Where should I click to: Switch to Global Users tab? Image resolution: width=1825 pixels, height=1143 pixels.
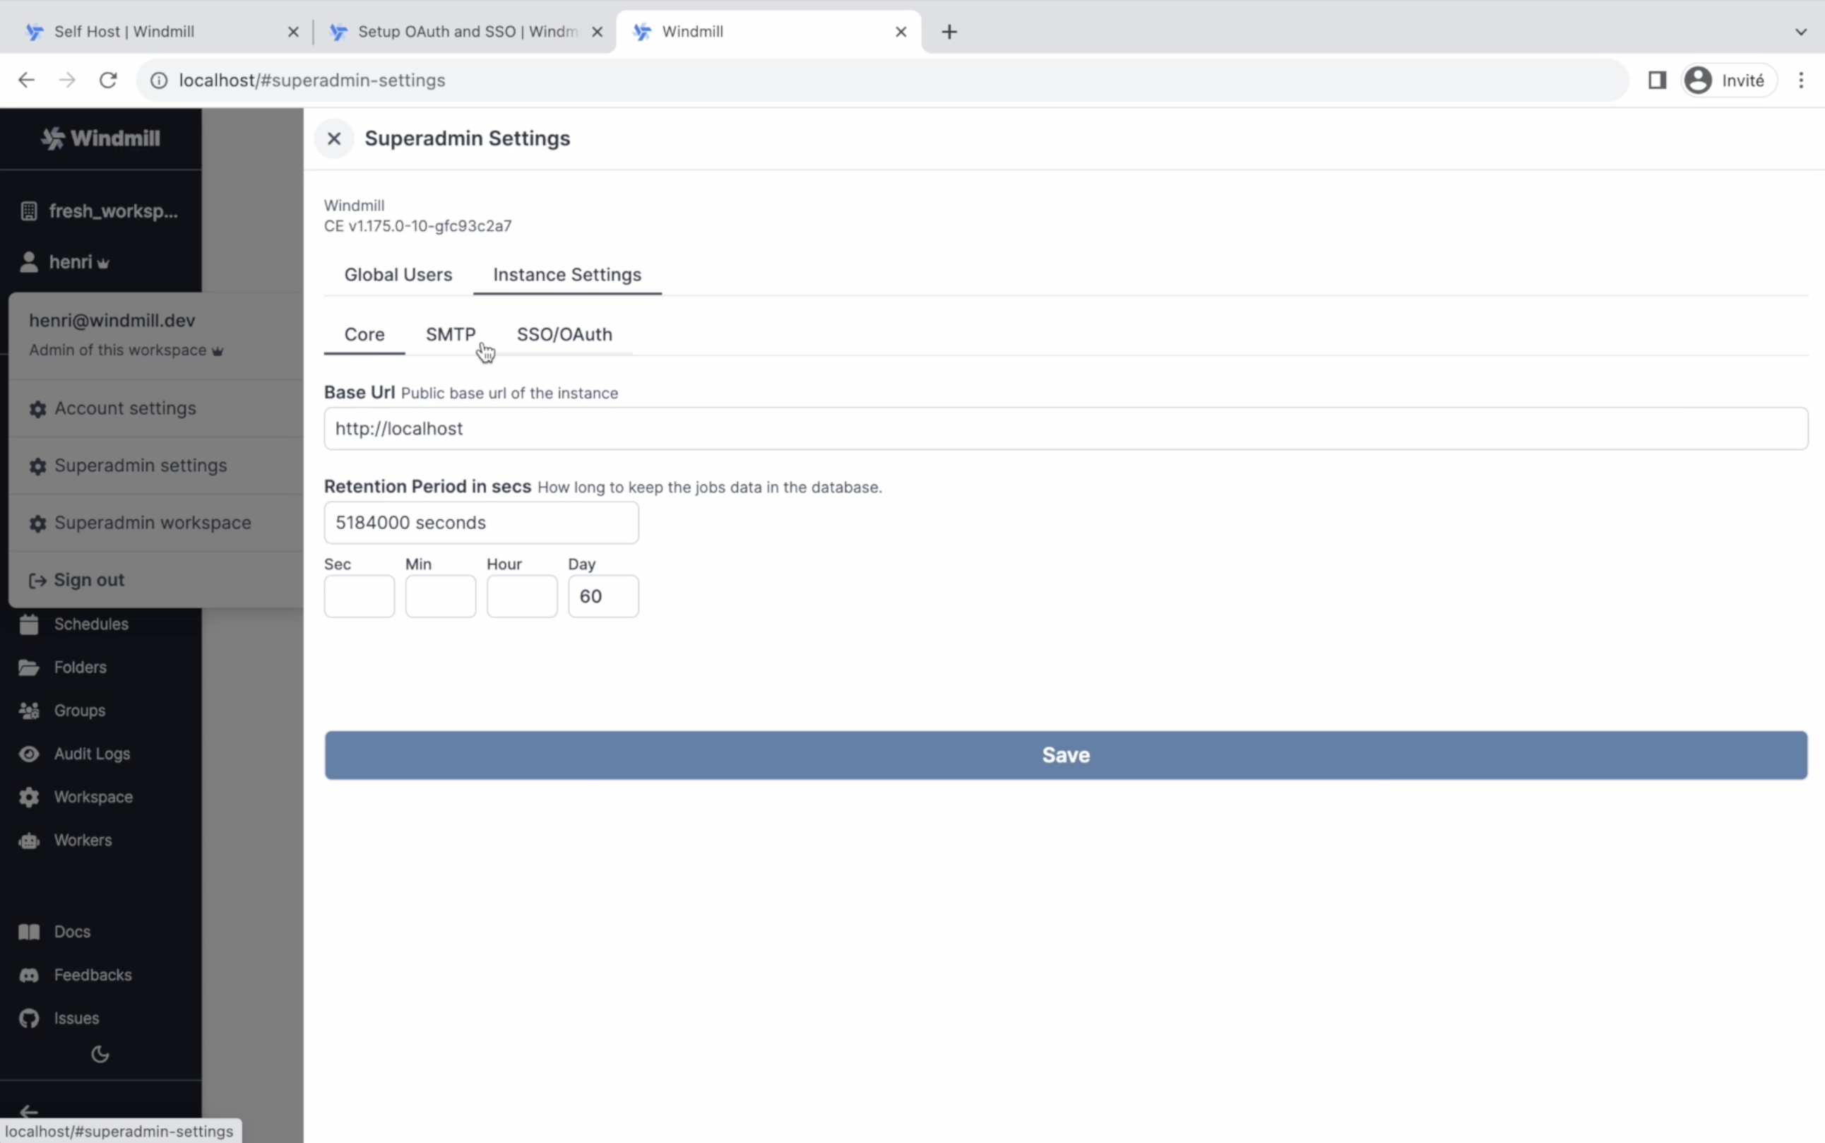click(x=398, y=274)
